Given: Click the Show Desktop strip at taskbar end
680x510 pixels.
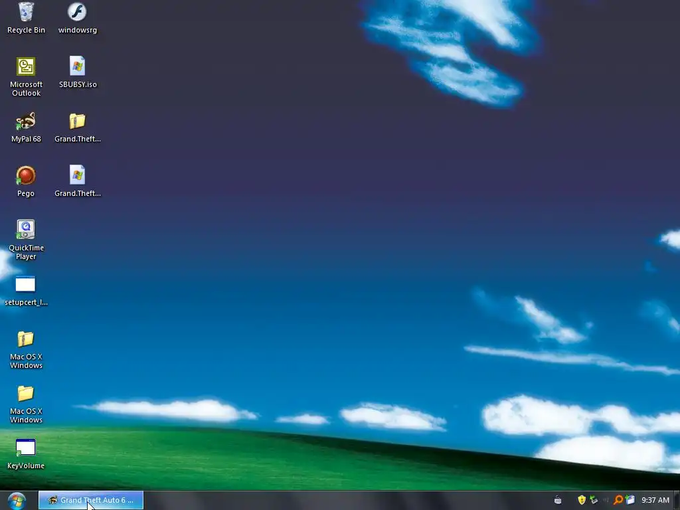Looking at the screenshot, I should (x=677, y=501).
